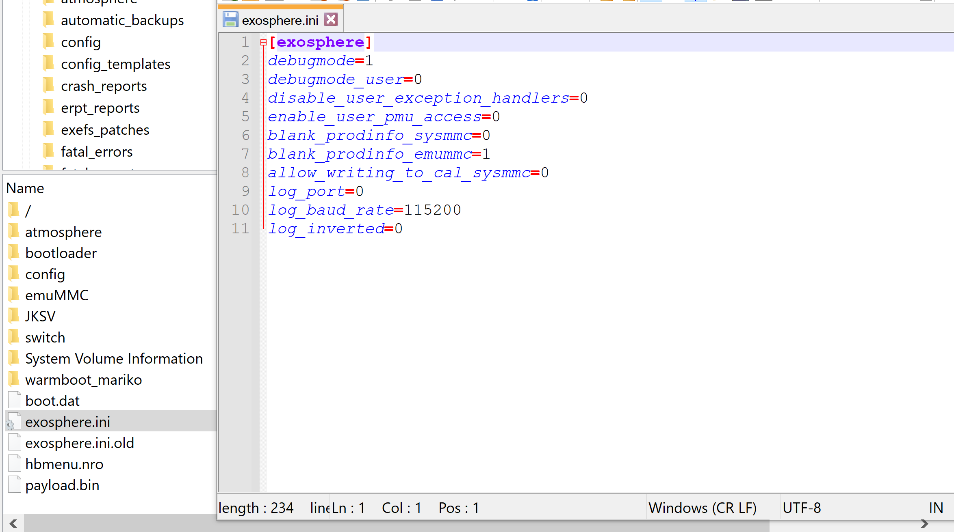Click the right arrow of horizontal scrollbar
Viewport: 954px width, 532px height.
[924, 523]
